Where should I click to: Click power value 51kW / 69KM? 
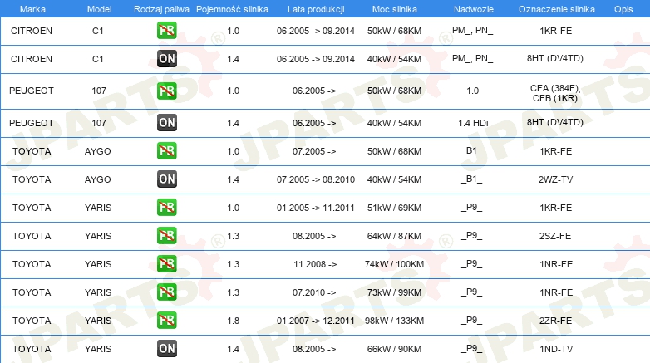(x=394, y=208)
